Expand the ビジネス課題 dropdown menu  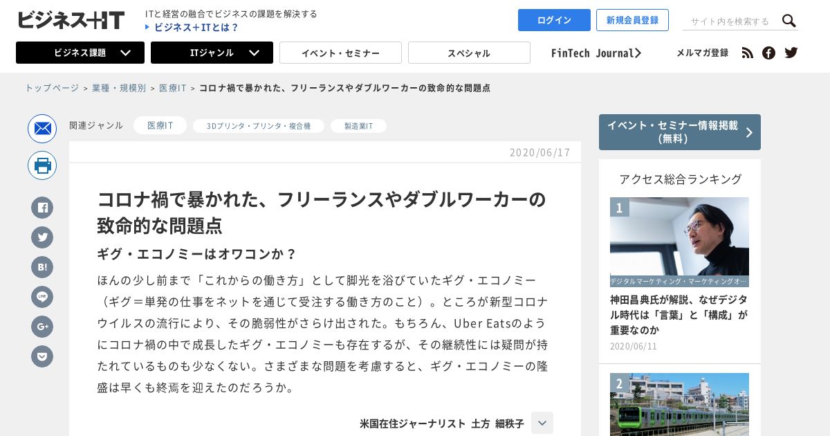click(x=80, y=53)
